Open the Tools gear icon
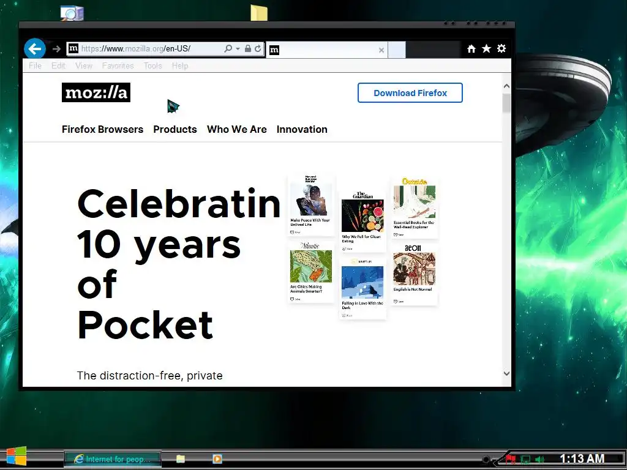Image resolution: width=627 pixels, height=470 pixels. pyautogui.click(x=501, y=49)
